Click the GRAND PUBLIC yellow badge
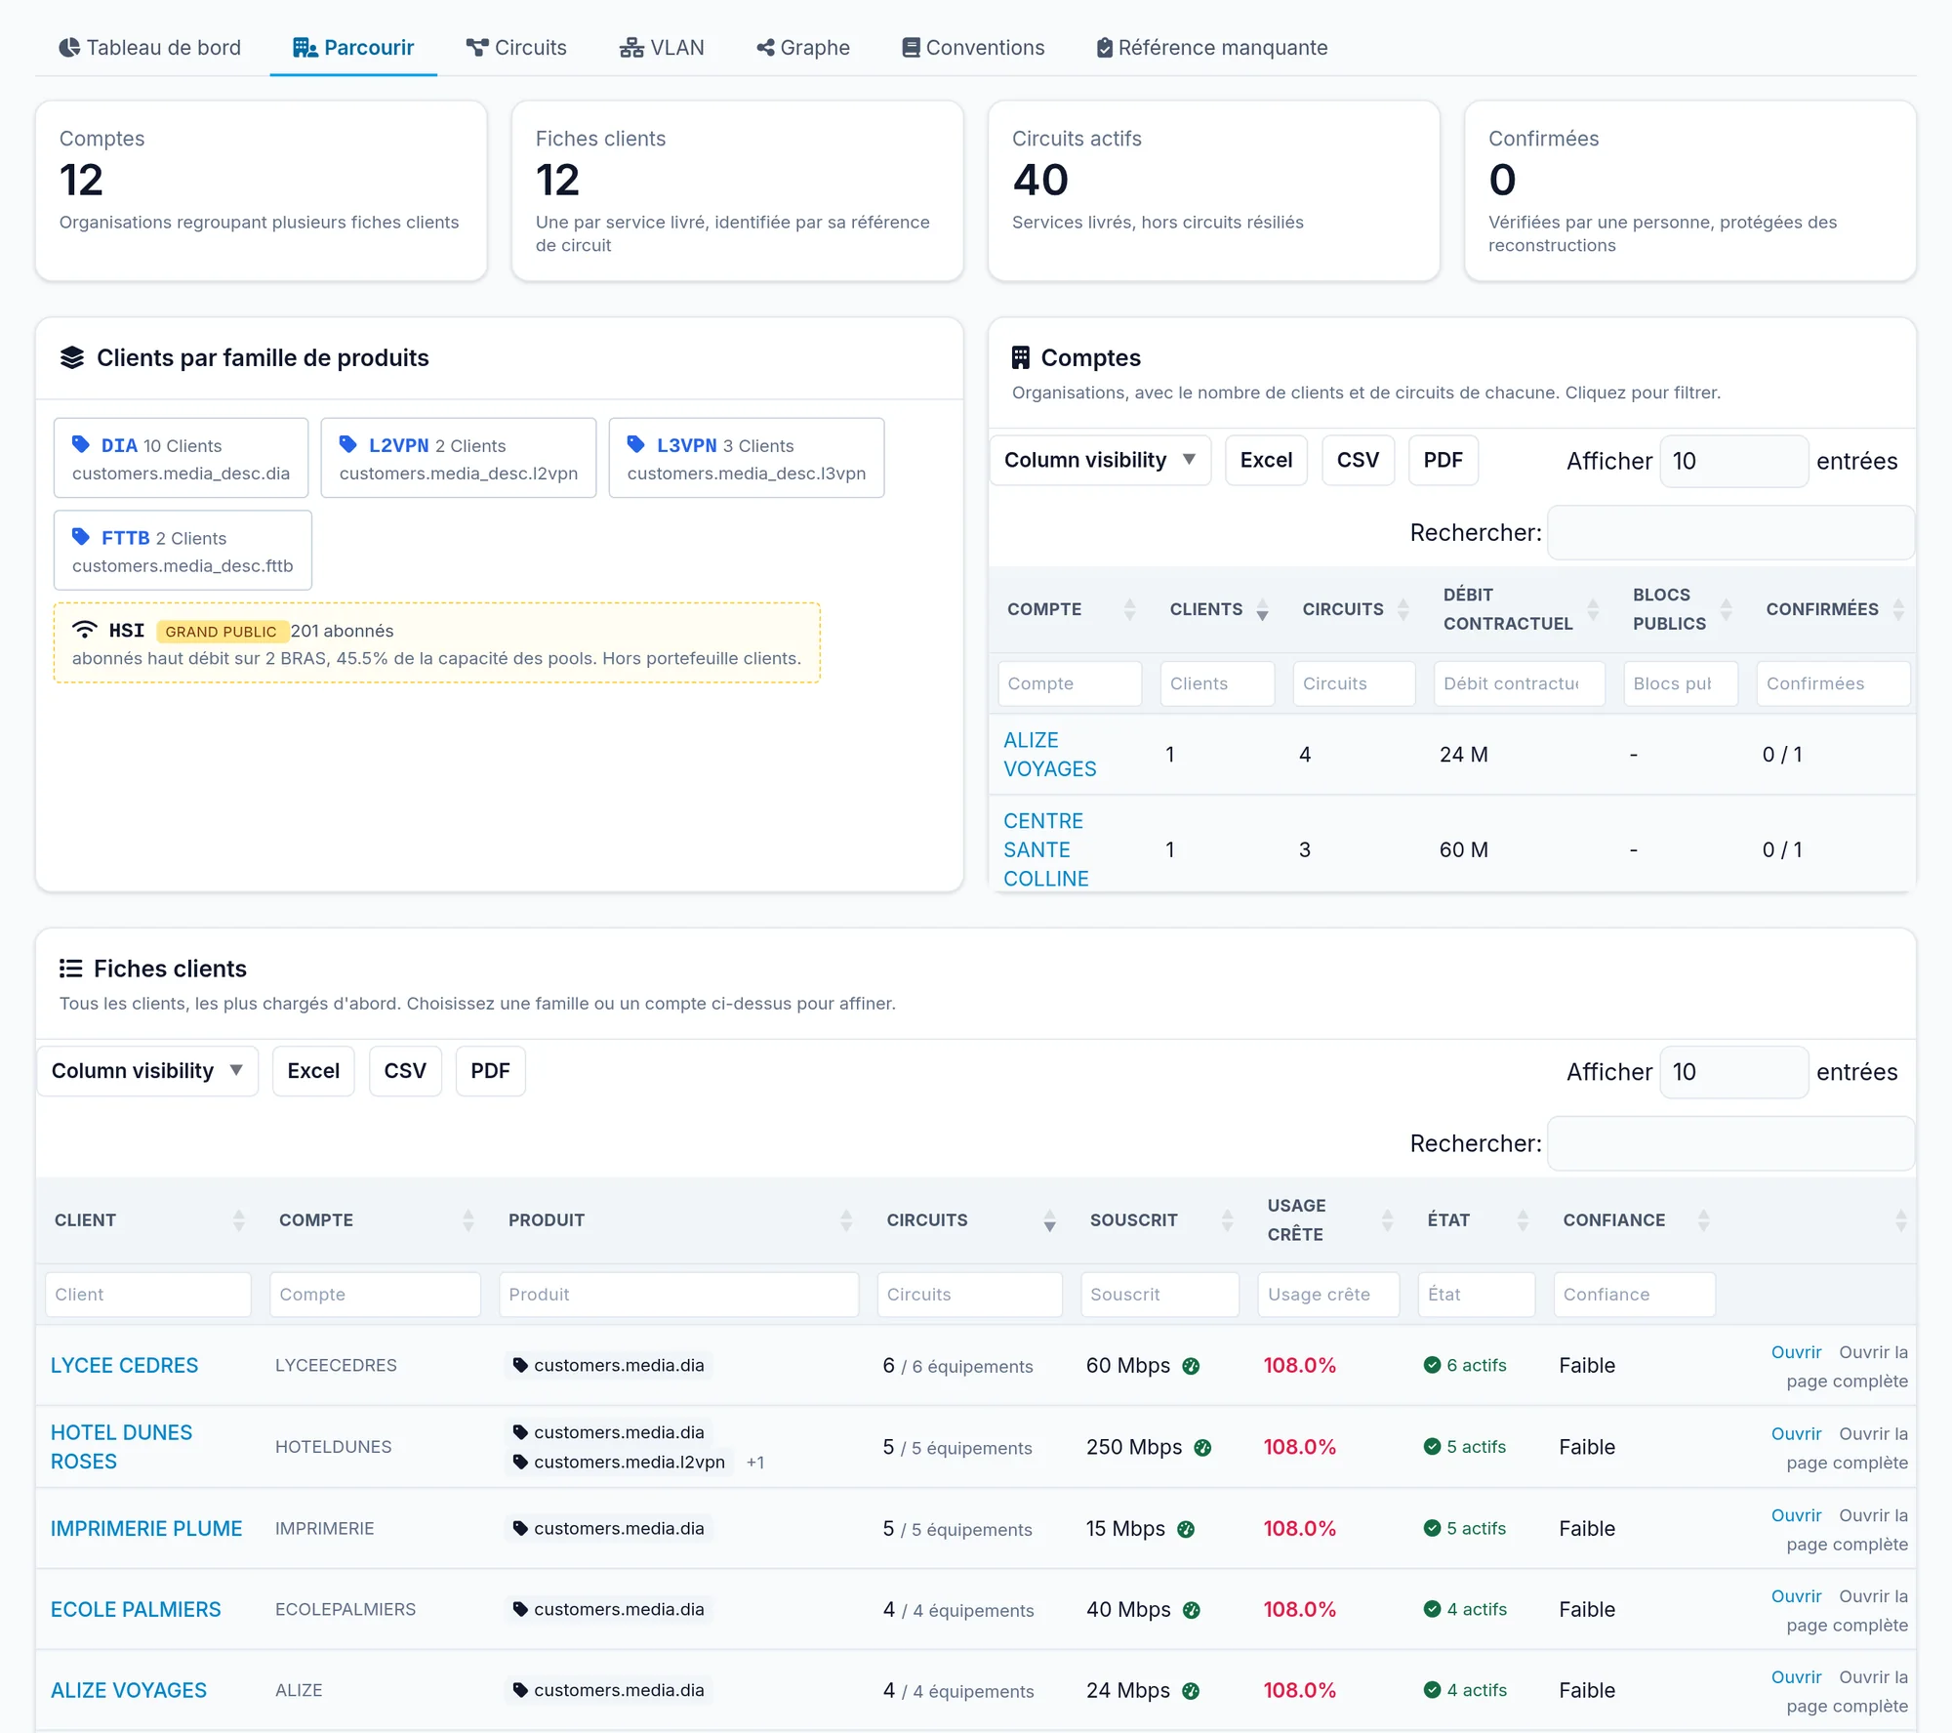The image size is (1952, 1733). click(221, 632)
